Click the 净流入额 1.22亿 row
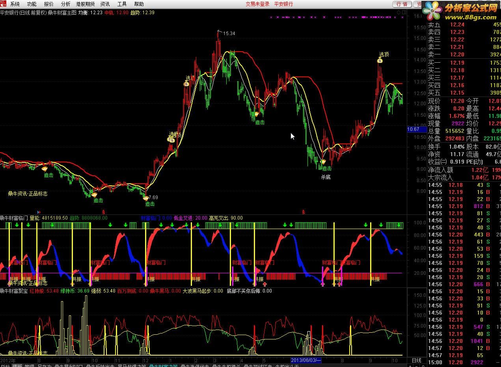The height and width of the screenshot is (367, 501). point(464,170)
